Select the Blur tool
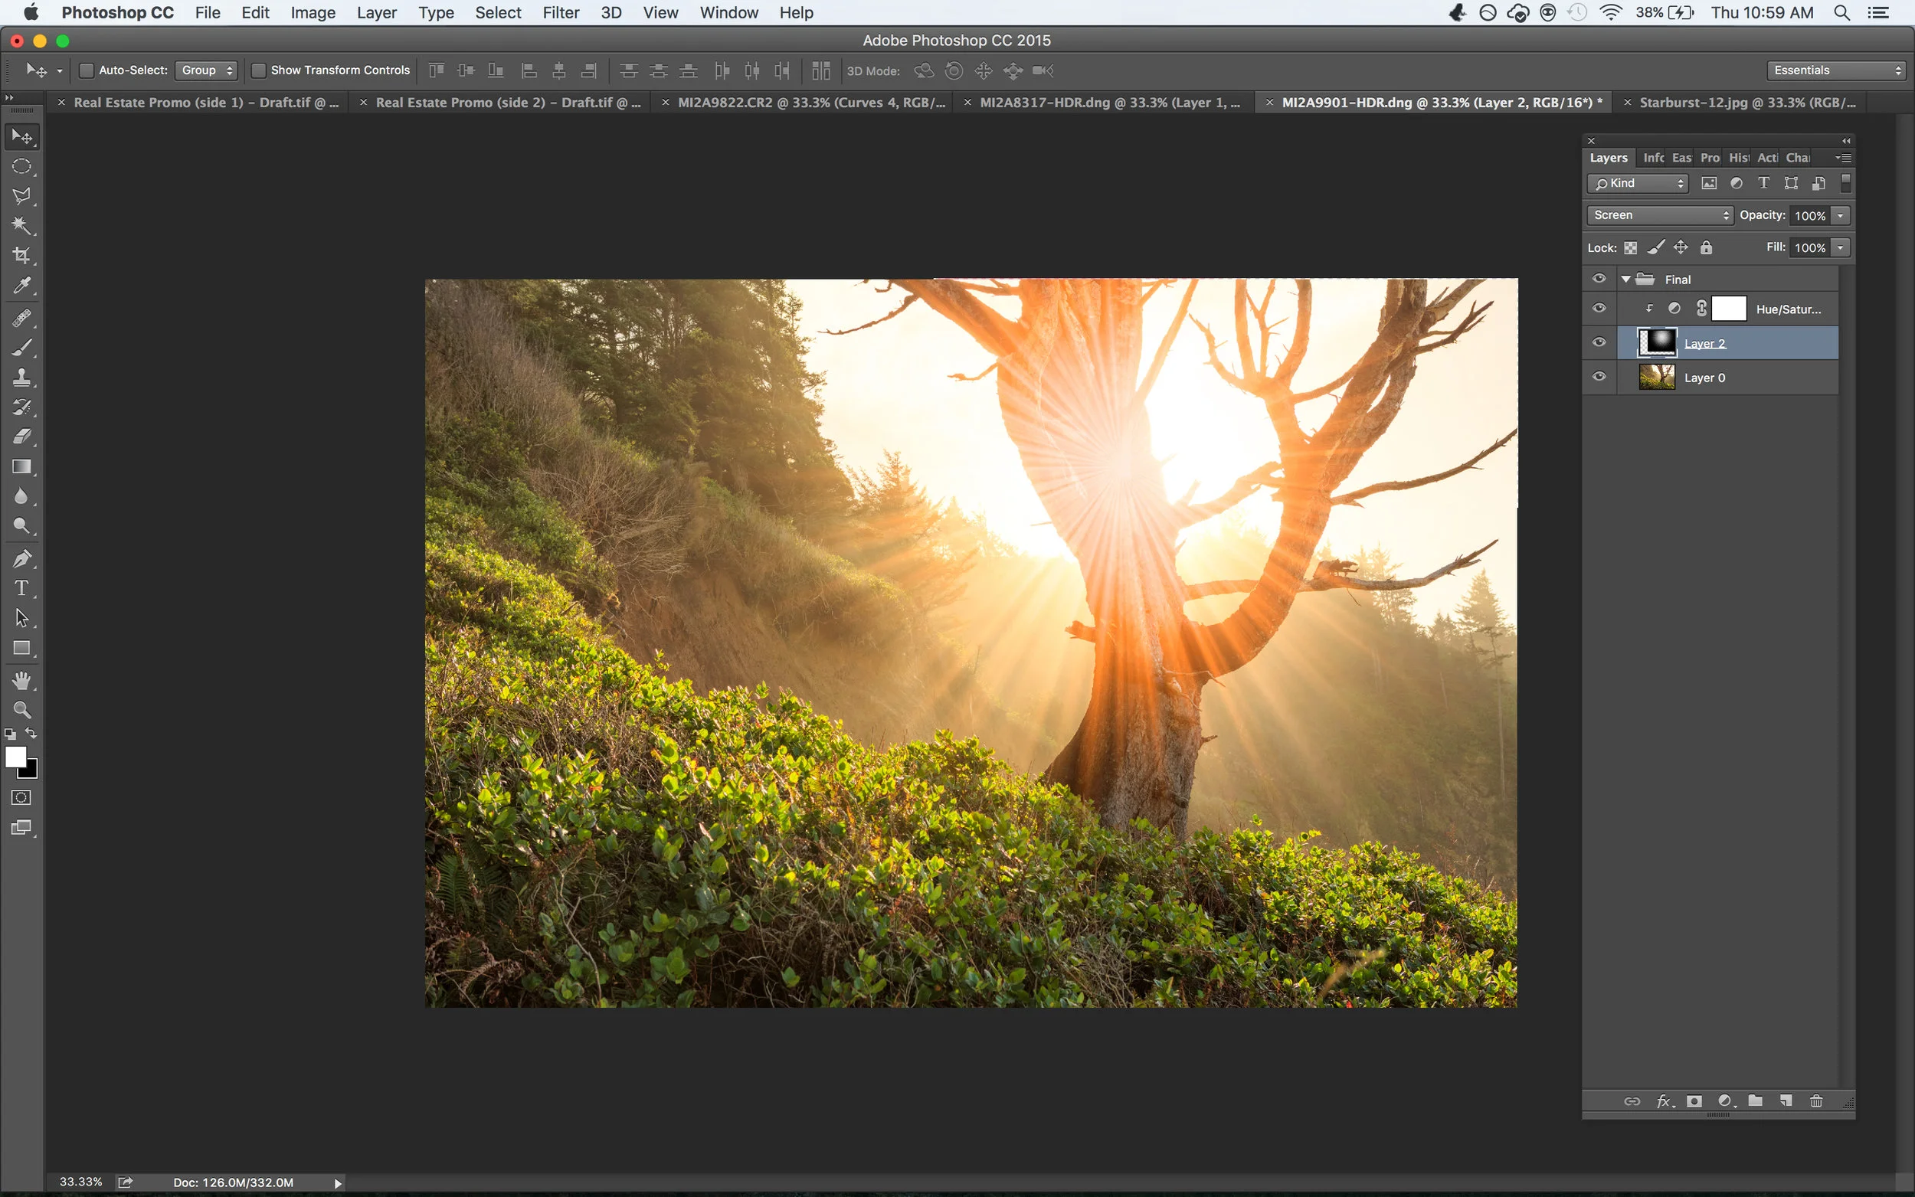The height and width of the screenshot is (1197, 1915). [x=21, y=496]
